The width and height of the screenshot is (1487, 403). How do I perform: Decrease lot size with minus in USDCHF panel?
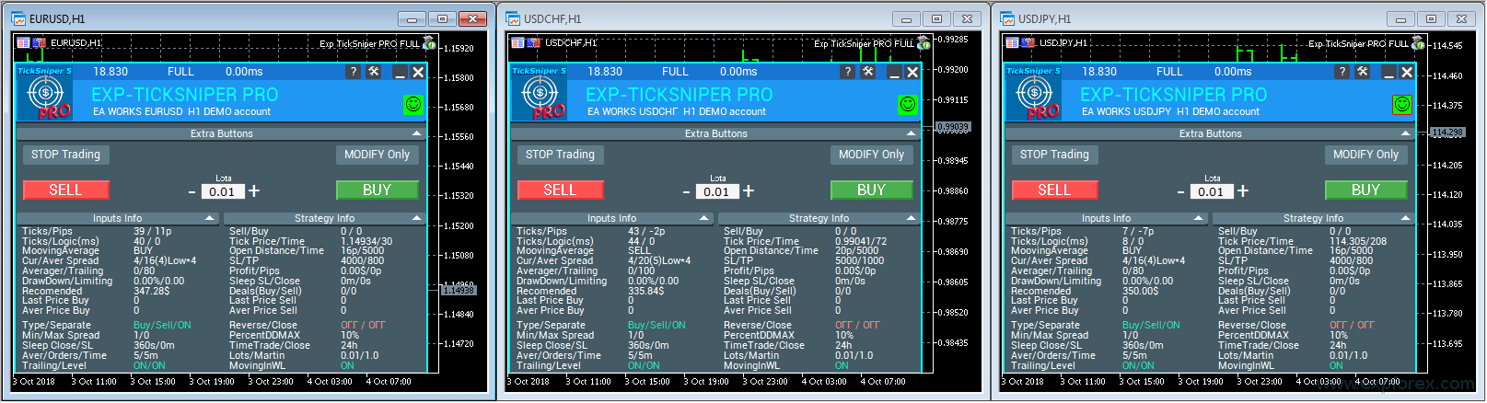coord(686,192)
